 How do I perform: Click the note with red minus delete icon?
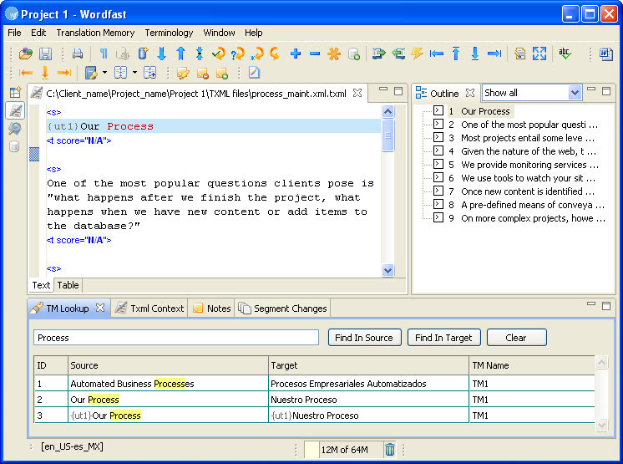pyautogui.click(x=202, y=73)
